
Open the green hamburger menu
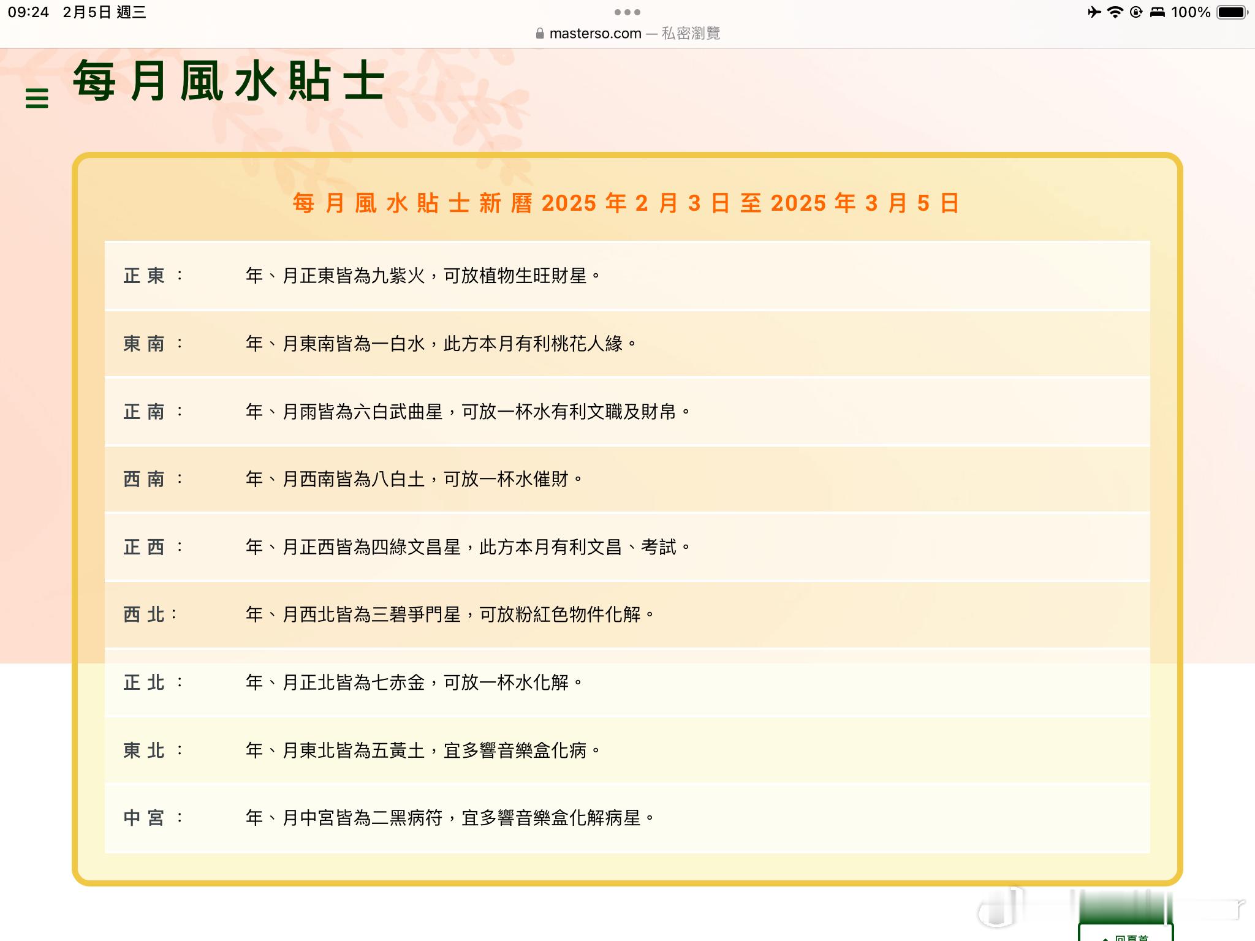click(37, 98)
